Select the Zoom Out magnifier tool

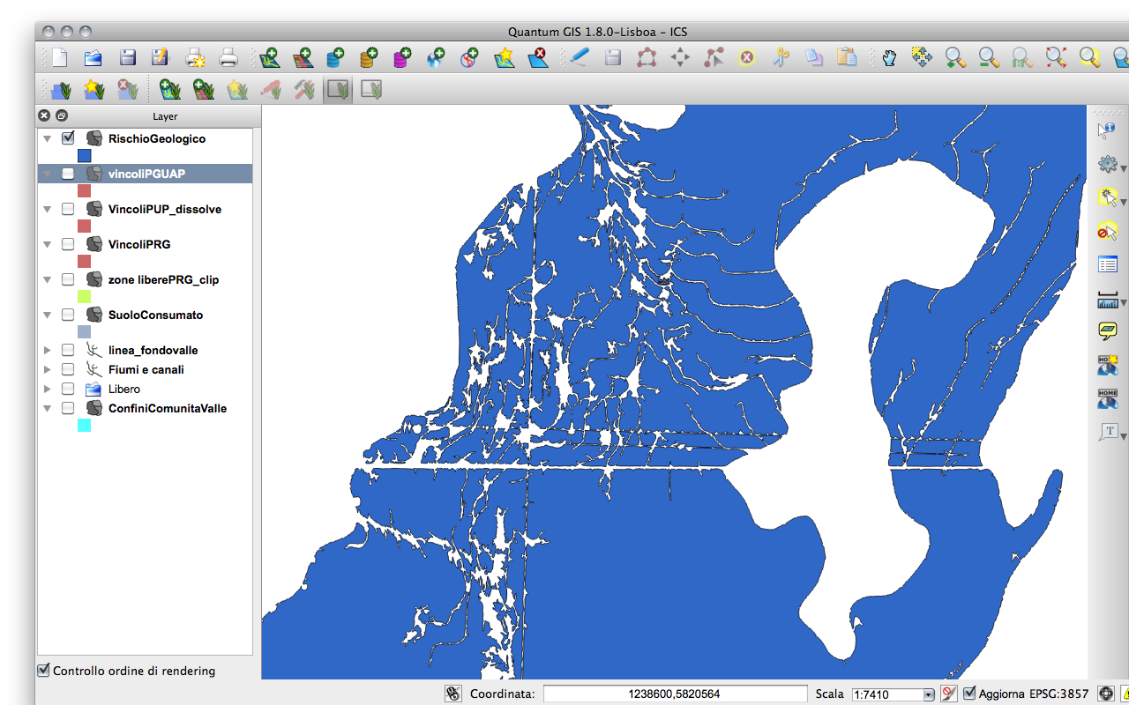[989, 58]
